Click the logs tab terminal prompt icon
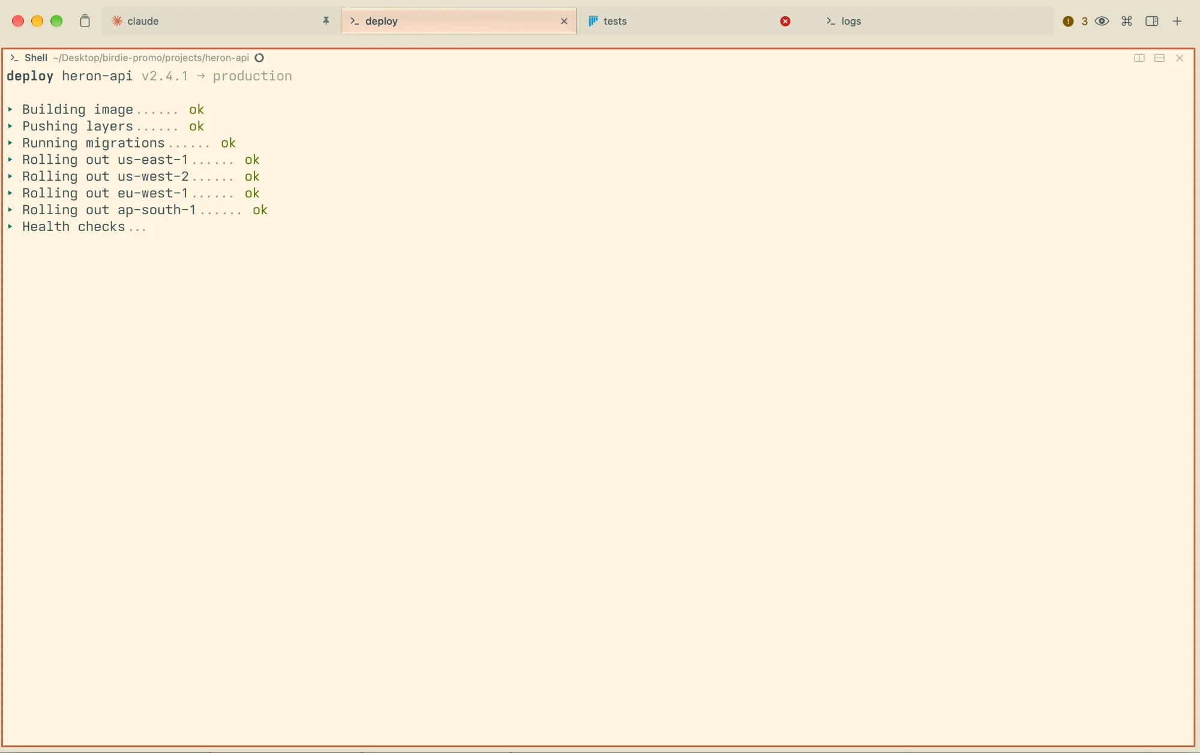The width and height of the screenshot is (1200, 753). tap(831, 21)
